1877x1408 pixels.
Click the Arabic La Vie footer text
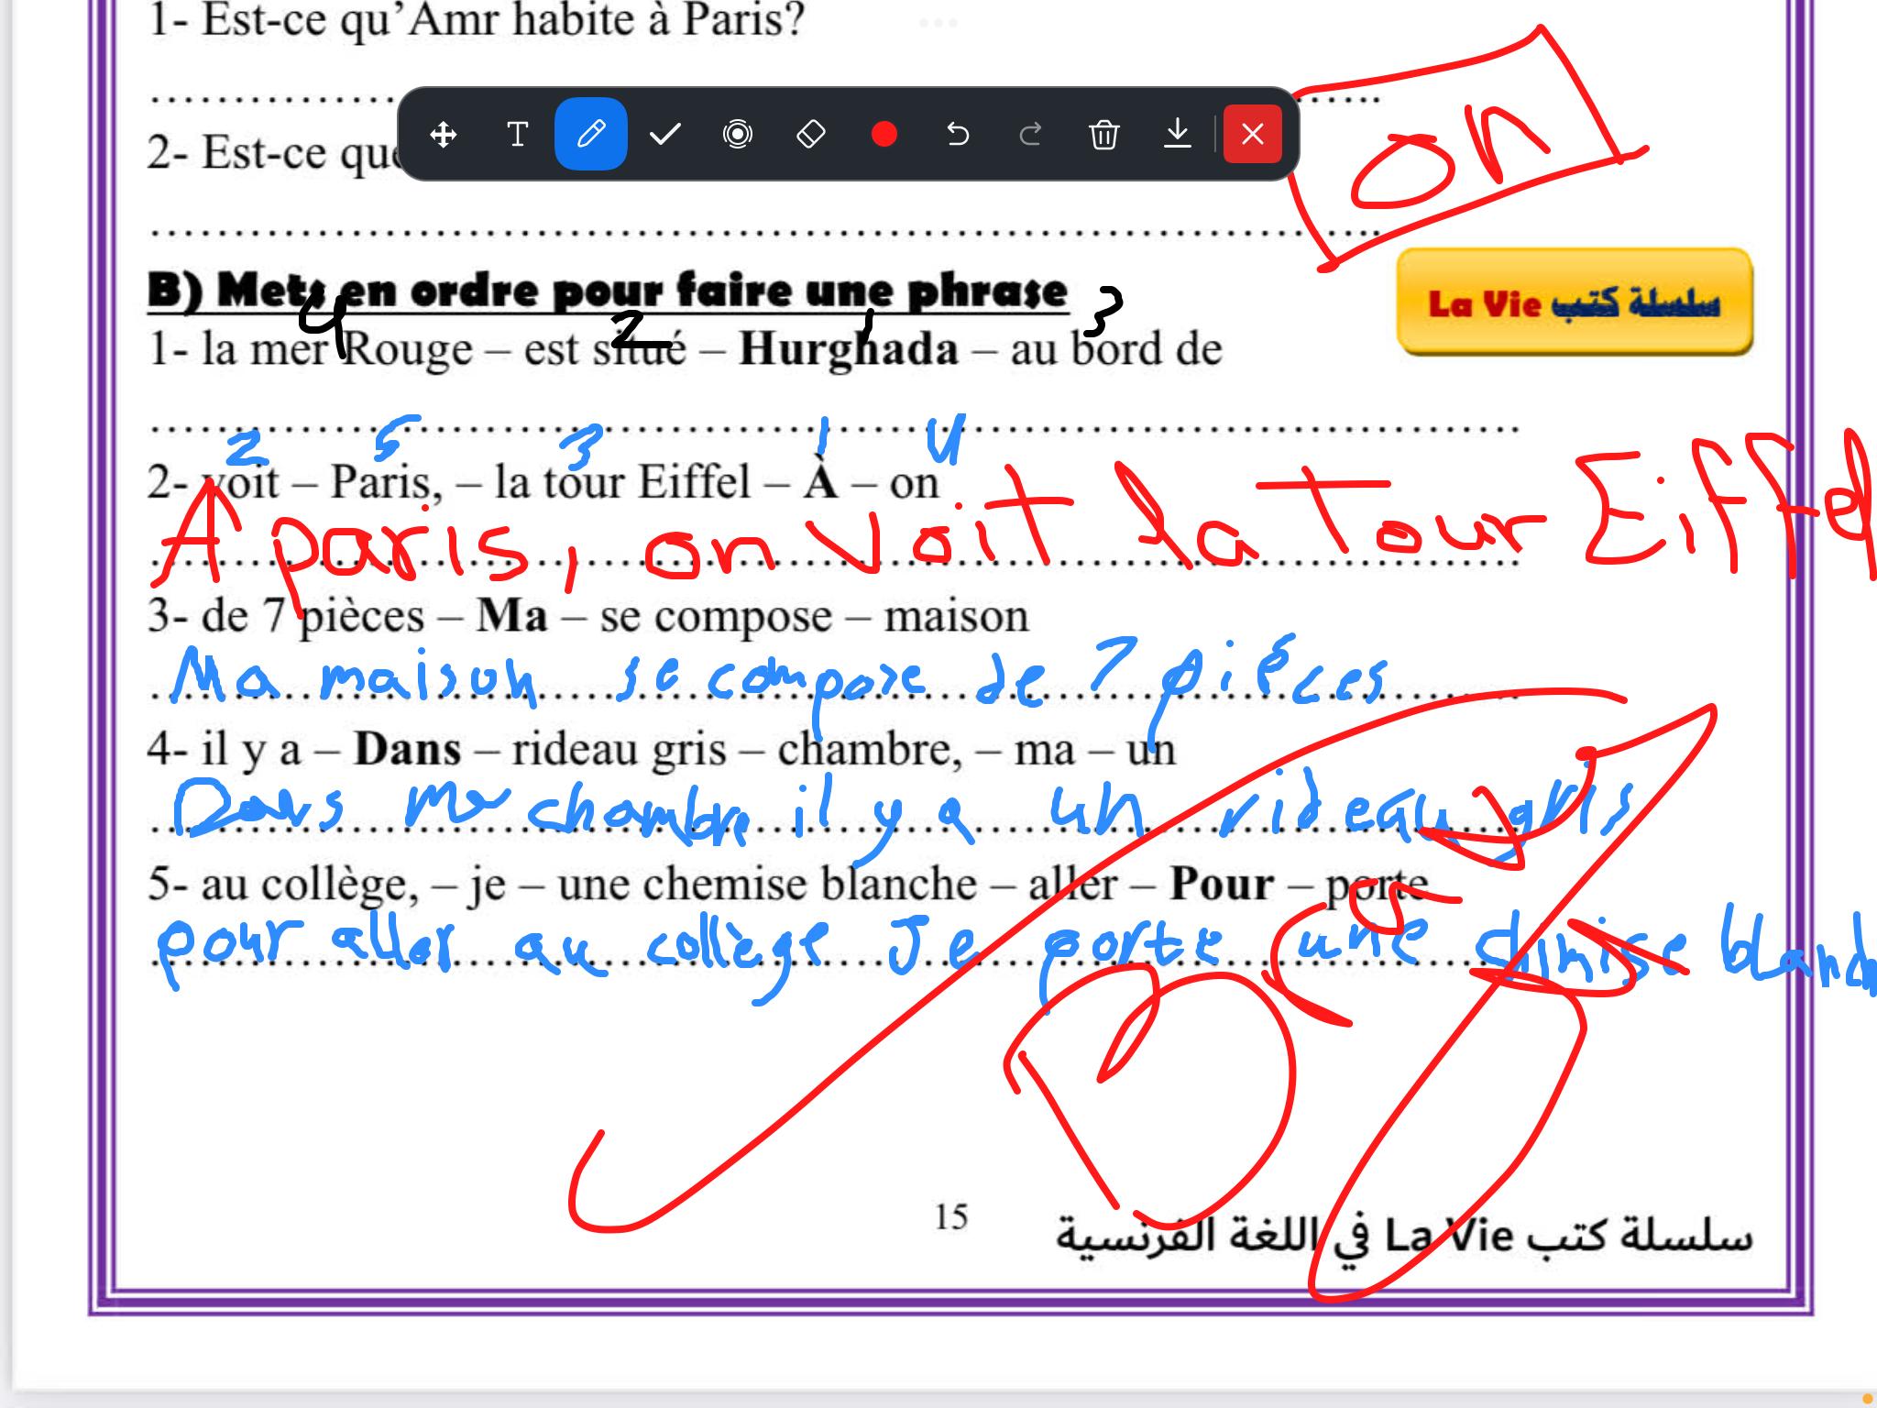click(x=1402, y=1237)
